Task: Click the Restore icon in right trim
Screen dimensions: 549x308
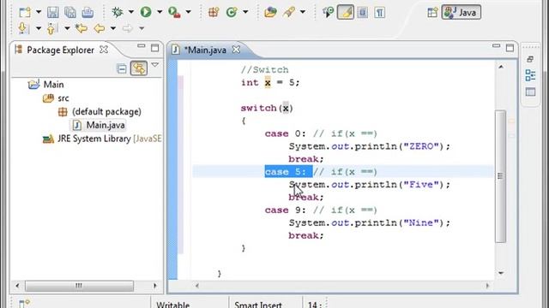Action: point(530,59)
